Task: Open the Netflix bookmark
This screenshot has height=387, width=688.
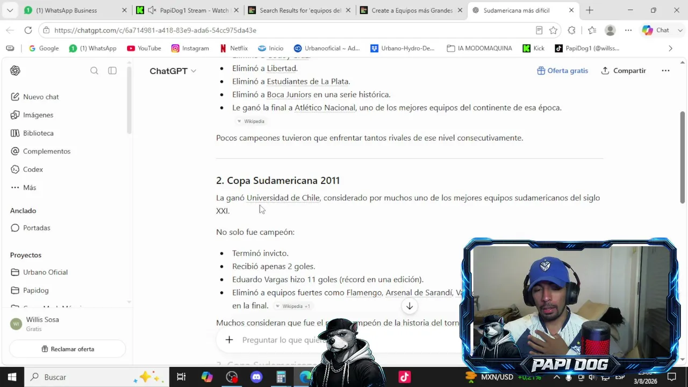Action: click(234, 48)
